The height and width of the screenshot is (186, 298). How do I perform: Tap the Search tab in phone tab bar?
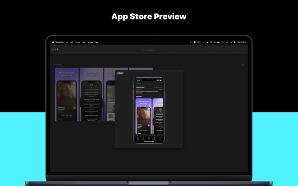(x=160, y=138)
